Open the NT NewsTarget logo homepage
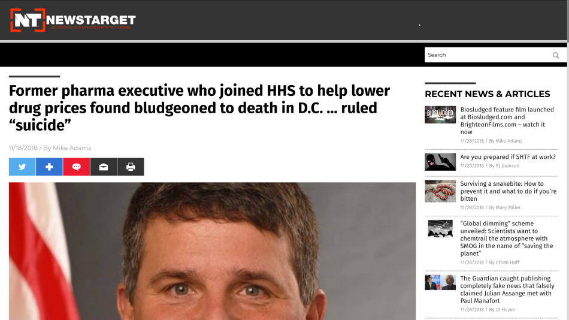The height and width of the screenshot is (320, 569). [x=73, y=20]
